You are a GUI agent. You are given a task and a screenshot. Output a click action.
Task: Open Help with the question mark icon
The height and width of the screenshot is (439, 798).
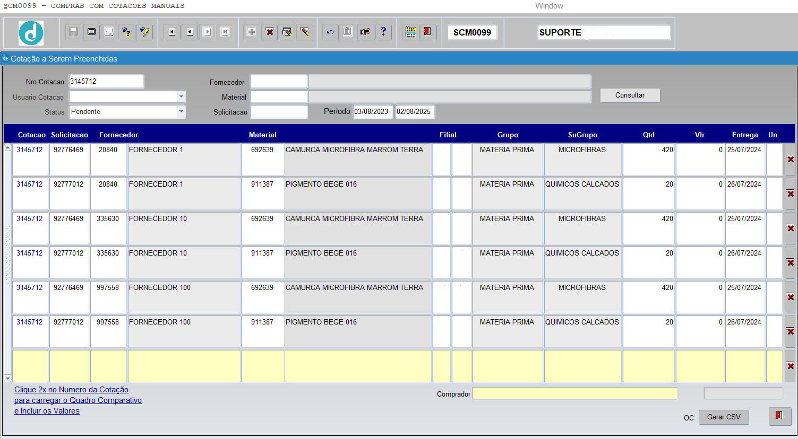383,32
